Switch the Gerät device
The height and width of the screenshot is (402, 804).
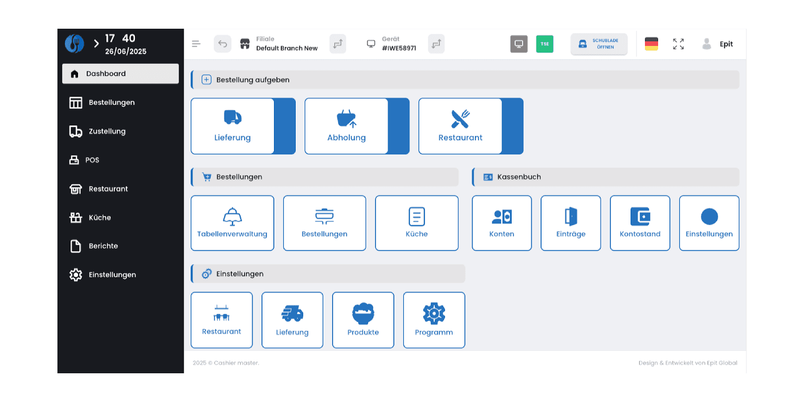coord(436,44)
